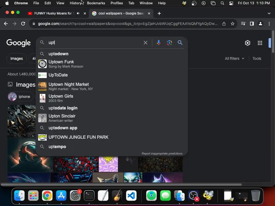
Task: Click Report inappropriate predictions link
Action: 162,153
